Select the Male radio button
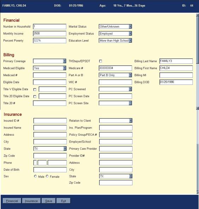The image size is (199, 209). 35,176
